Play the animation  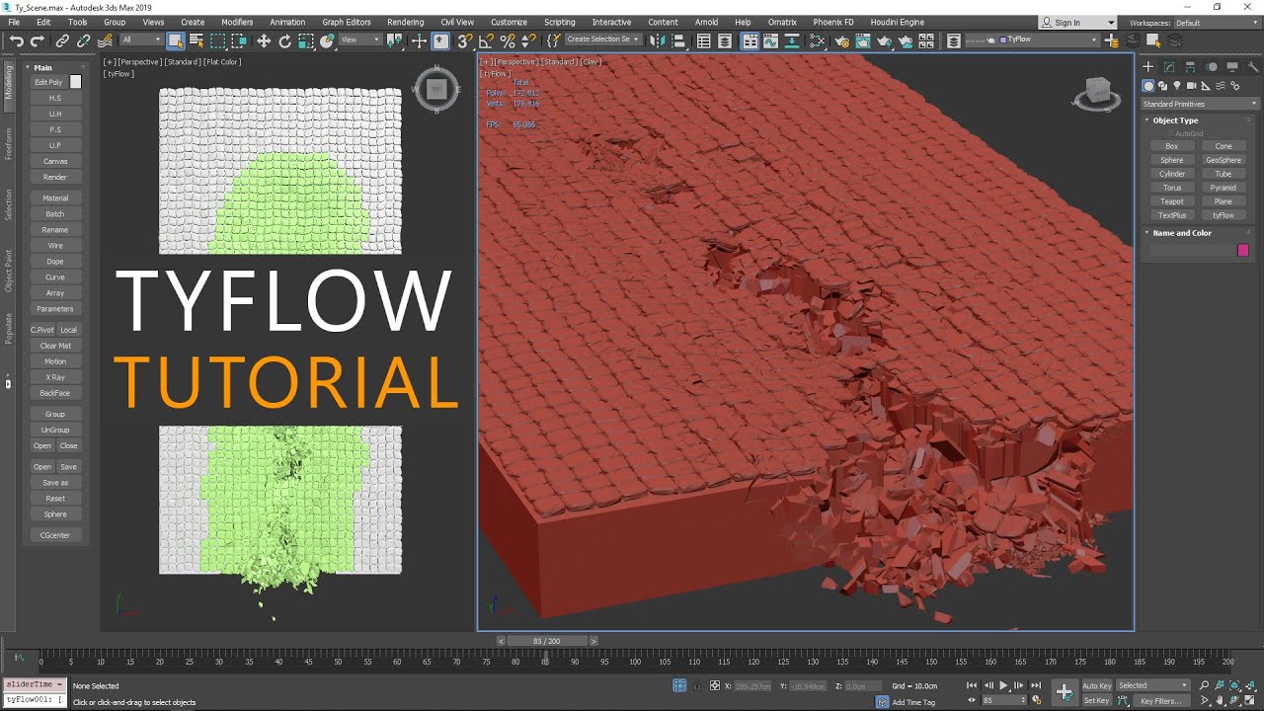[1003, 685]
